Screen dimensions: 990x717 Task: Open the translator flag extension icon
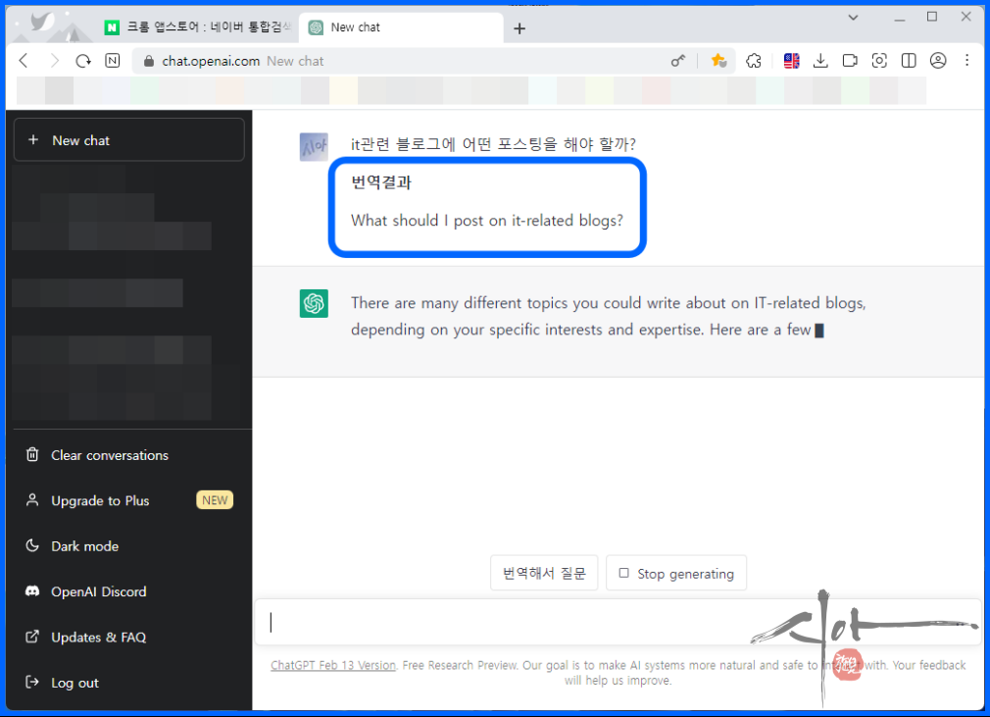pos(792,61)
